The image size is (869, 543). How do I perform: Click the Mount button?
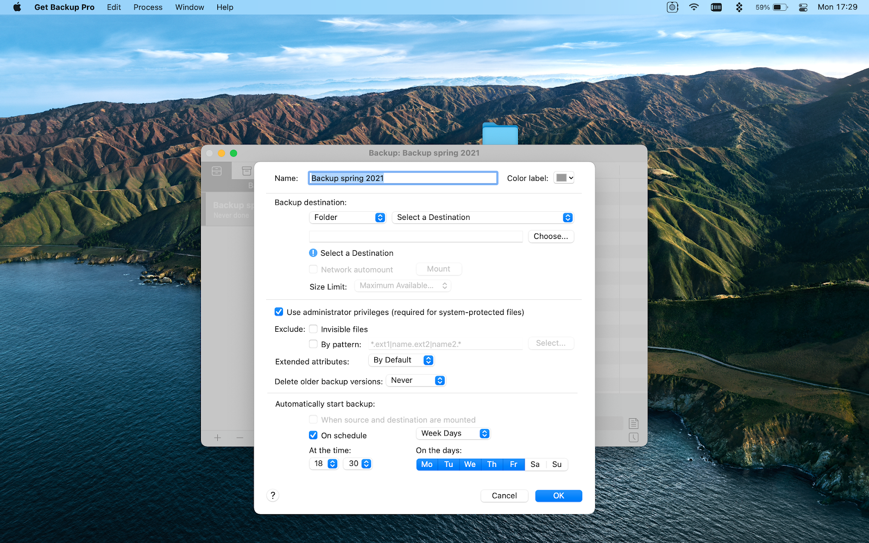click(x=438, y=269)
